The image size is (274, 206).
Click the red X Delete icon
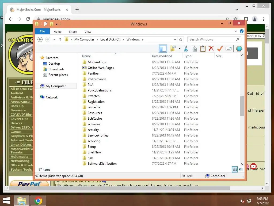click(211, 48)
